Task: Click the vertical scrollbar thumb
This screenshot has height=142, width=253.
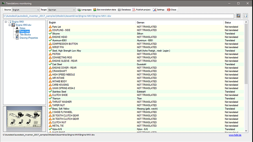Action: tap(246, 54)
